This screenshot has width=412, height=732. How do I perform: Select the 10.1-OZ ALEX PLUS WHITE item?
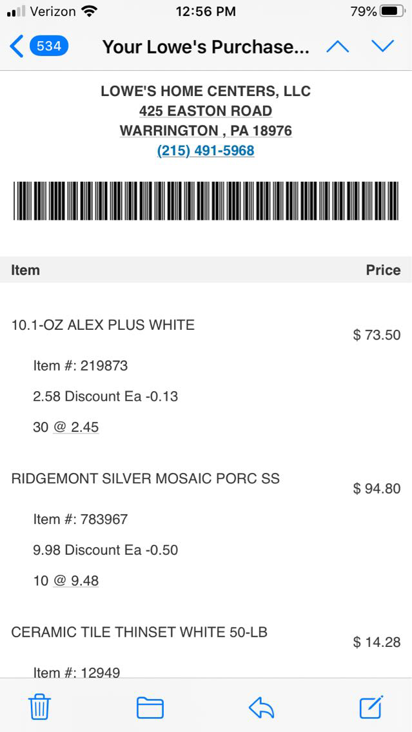103,325
